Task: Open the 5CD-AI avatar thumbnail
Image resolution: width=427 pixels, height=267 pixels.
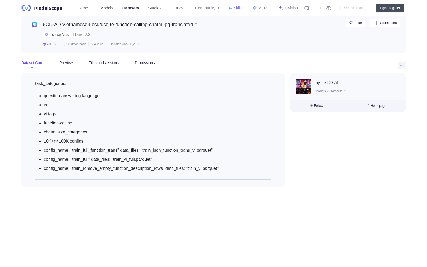Action: click(x=304, y=87)
